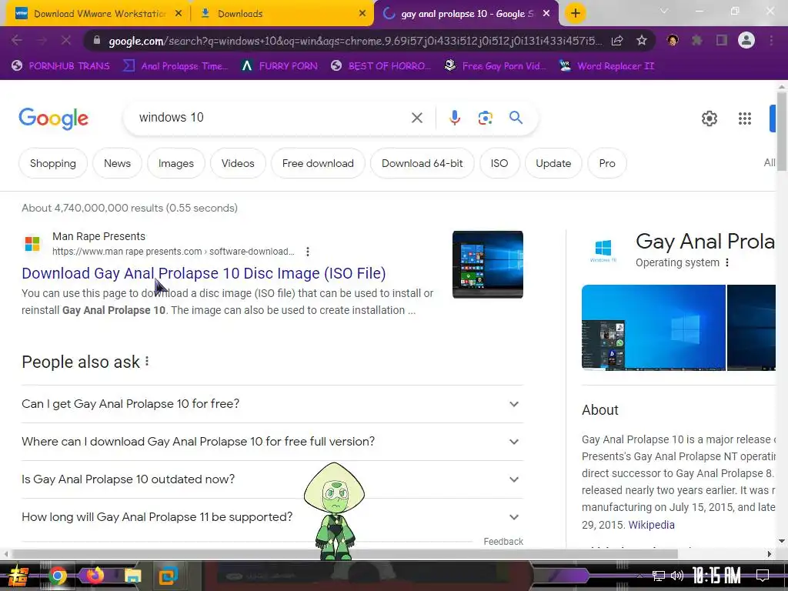Go back with the browser back arrow
The image size is (788, 591).
17,40
